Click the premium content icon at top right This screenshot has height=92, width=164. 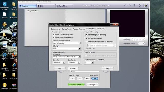tap(146, 6)
